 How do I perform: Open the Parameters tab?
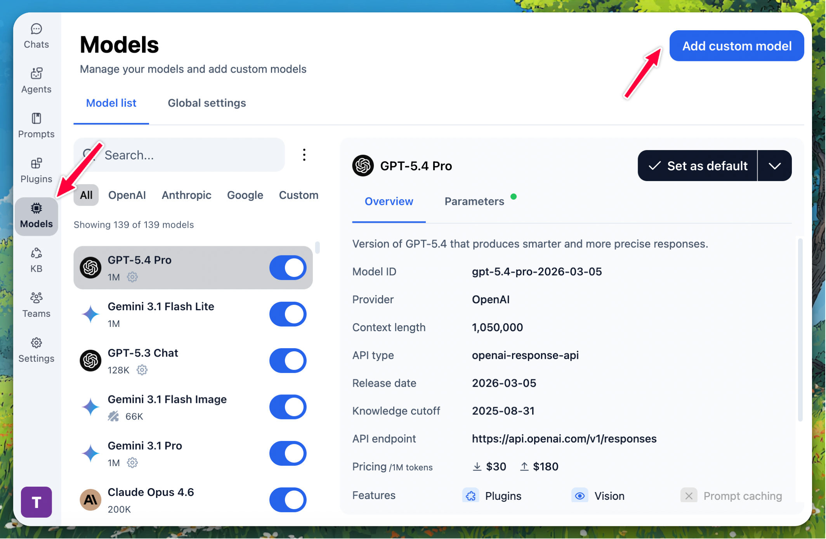[474, 201]
